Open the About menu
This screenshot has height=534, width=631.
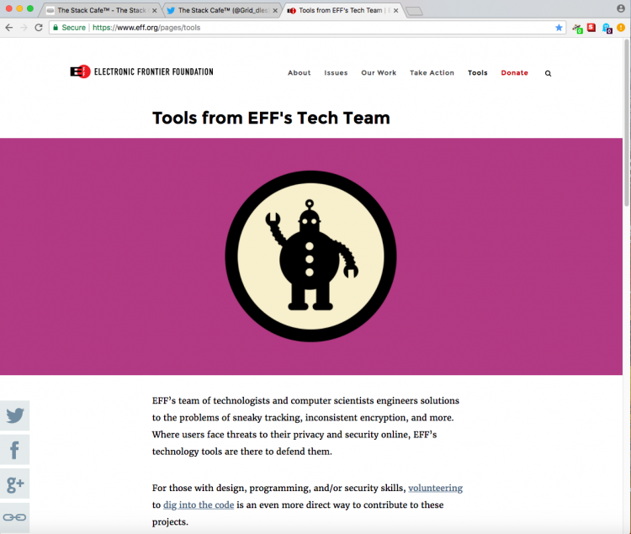tap(299, 73)
